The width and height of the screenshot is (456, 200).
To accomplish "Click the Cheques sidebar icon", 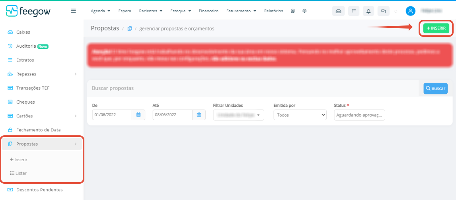I will [x=10, y=102].
